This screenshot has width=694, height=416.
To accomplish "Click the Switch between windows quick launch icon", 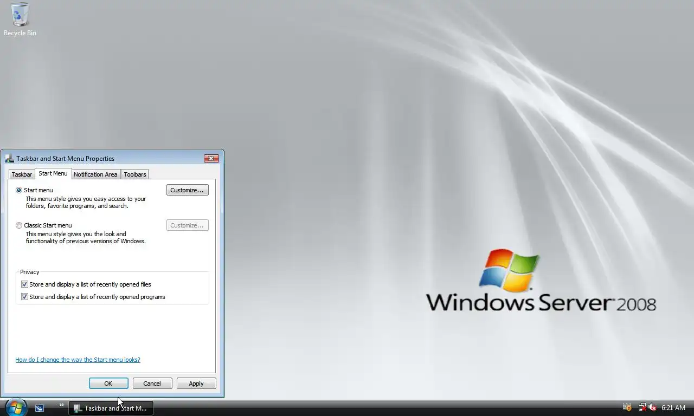I will click(40, 408).
